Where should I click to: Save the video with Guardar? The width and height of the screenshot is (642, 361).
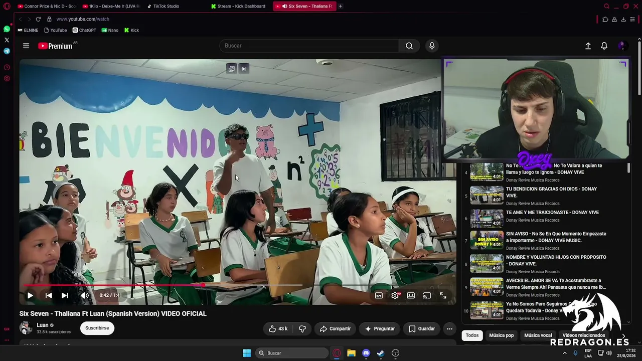(x=421, y=329)
